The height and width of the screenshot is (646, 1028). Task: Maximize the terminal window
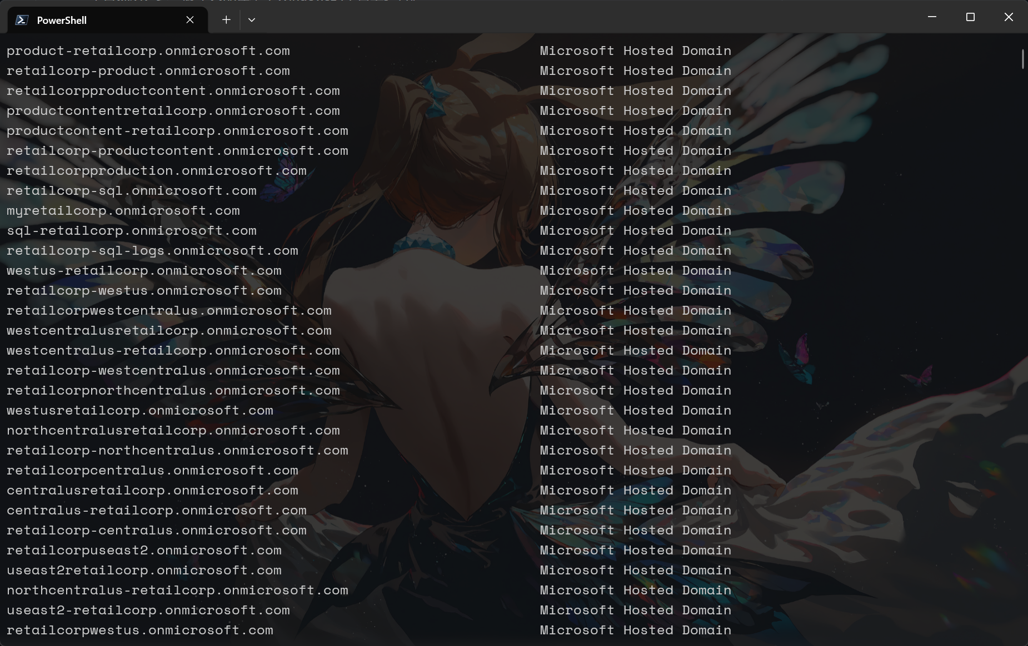click(970, 17)
